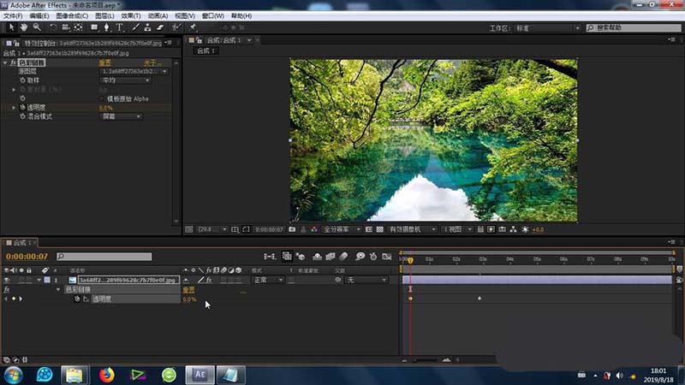Click the timeline search input field
Image resolution: width=685 pixels, height=385 pixels.
[104, 256]
